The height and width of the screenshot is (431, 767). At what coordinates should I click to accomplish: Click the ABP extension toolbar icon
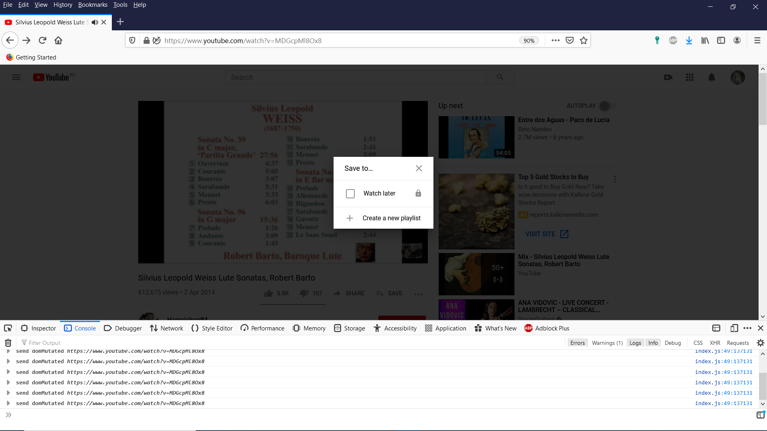[x=673, y=40]
